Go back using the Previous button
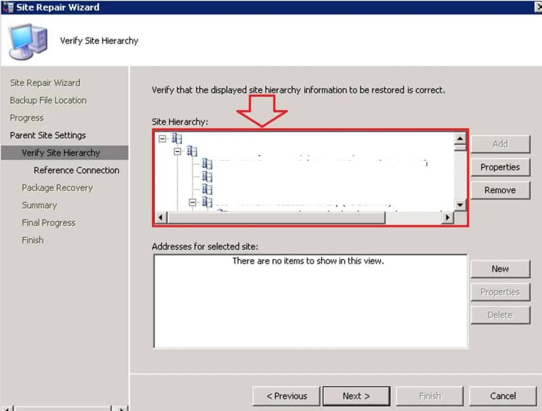 [x=286, y=396]
